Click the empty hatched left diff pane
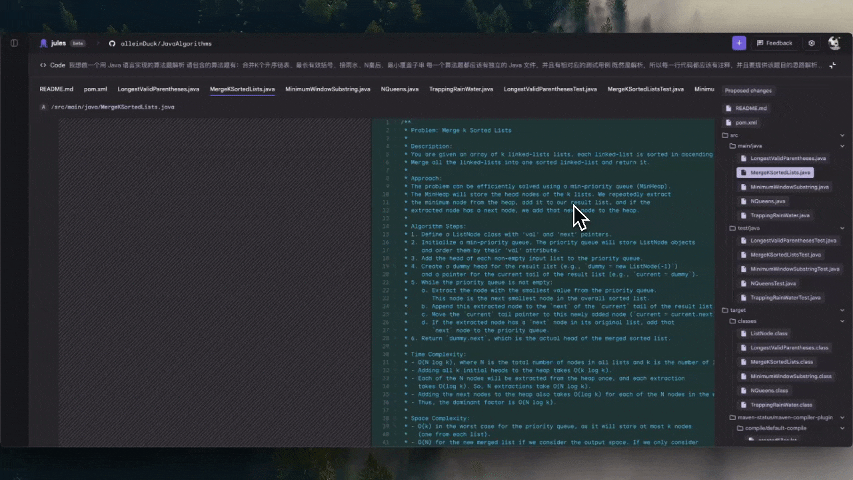Screen dimensions: 853x480 point(215,282)
